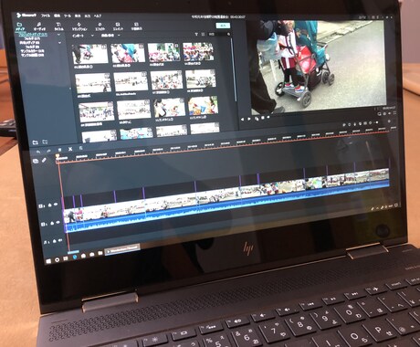
Task: Open the Split Screen tab
Action: (x=136, y=26)
